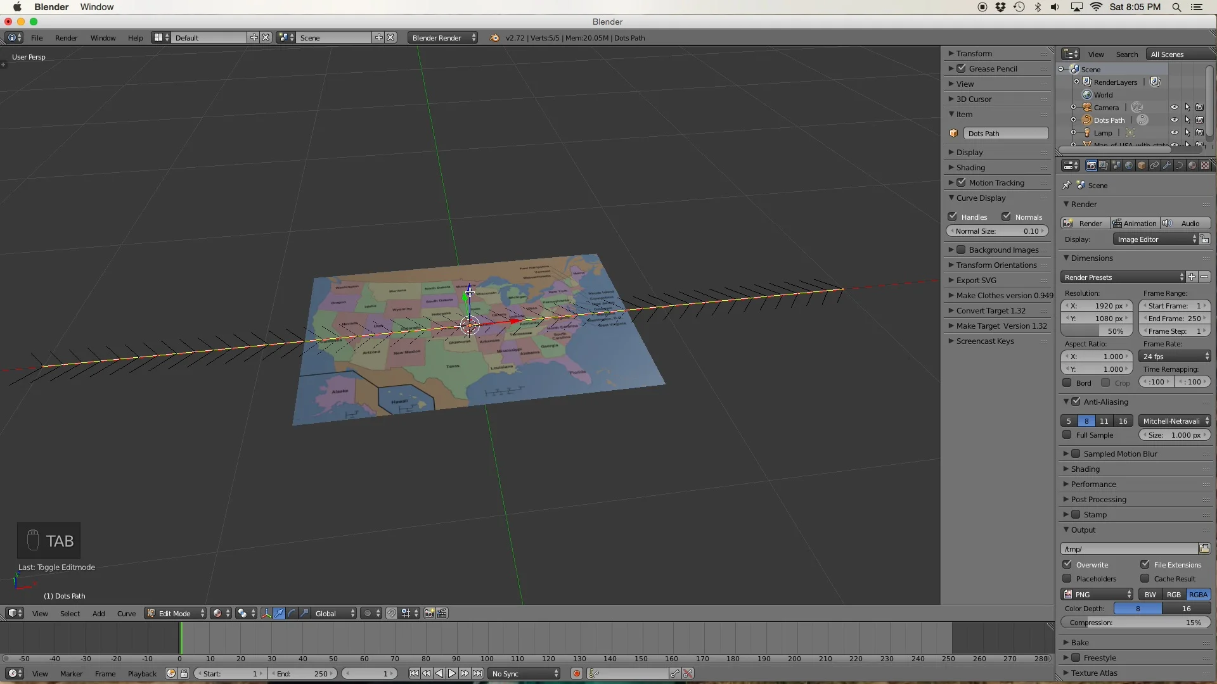The image size is (1217, 684).
Task: Adjust the PNG Compression slider
Action: click(1135, 623)
